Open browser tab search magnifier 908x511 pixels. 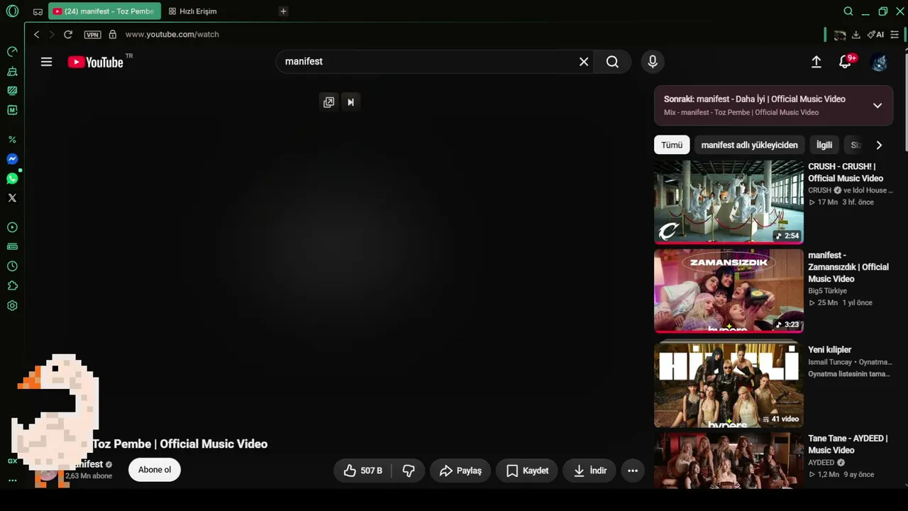[x=848, y=11]
